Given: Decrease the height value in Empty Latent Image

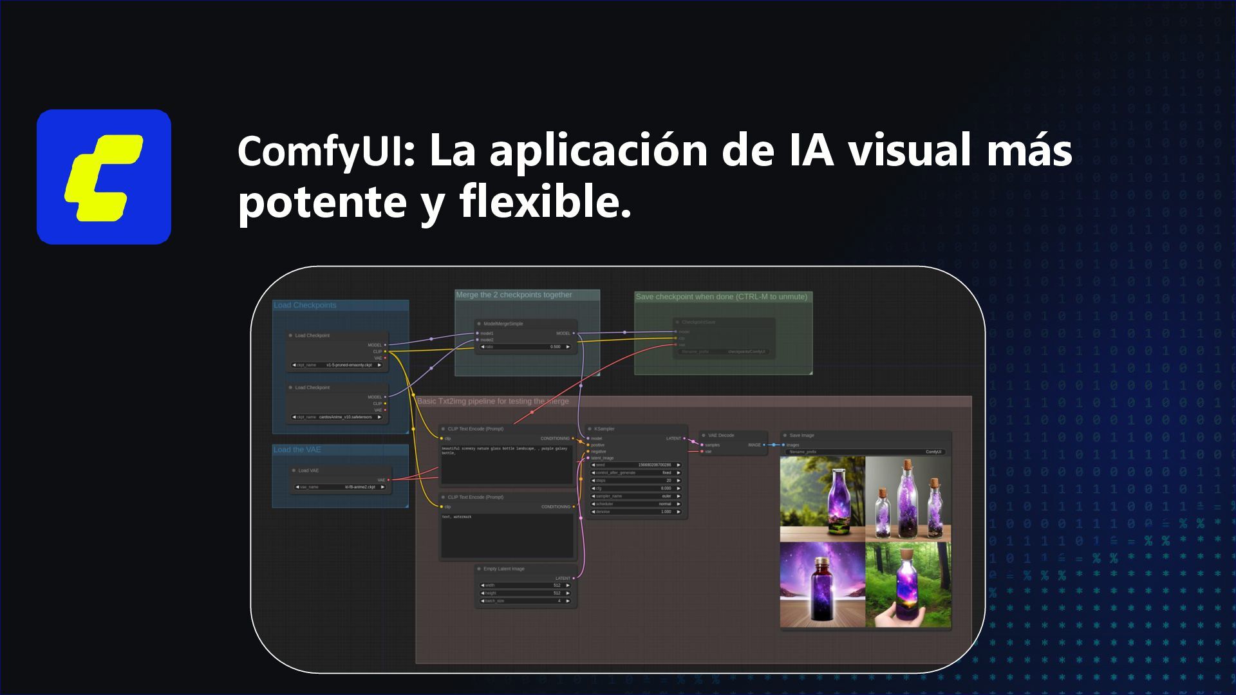Looking at the screenshot, I should click(x=483, y=593).
